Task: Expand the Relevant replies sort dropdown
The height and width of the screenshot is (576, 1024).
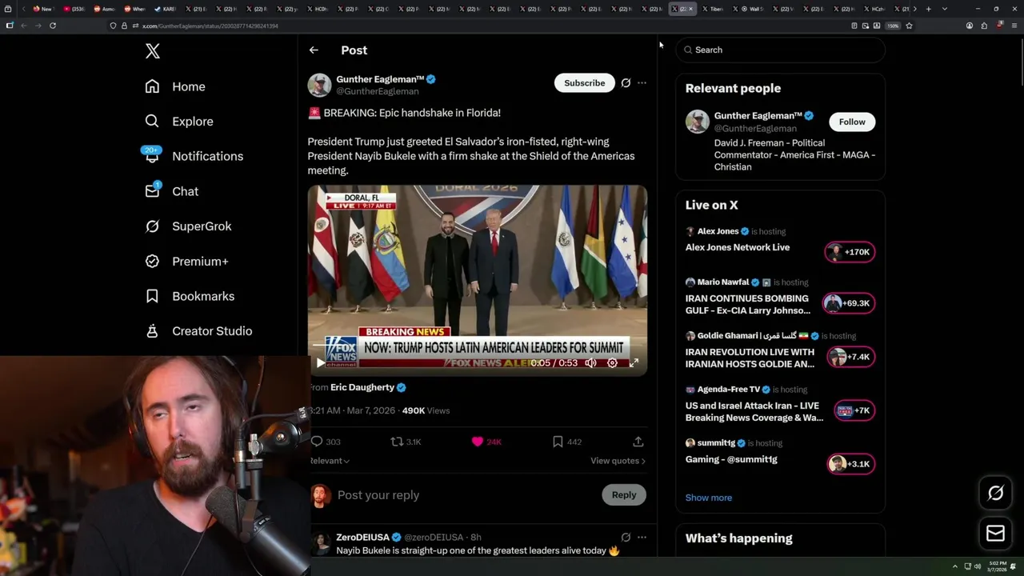Action: tap(330, 461)
